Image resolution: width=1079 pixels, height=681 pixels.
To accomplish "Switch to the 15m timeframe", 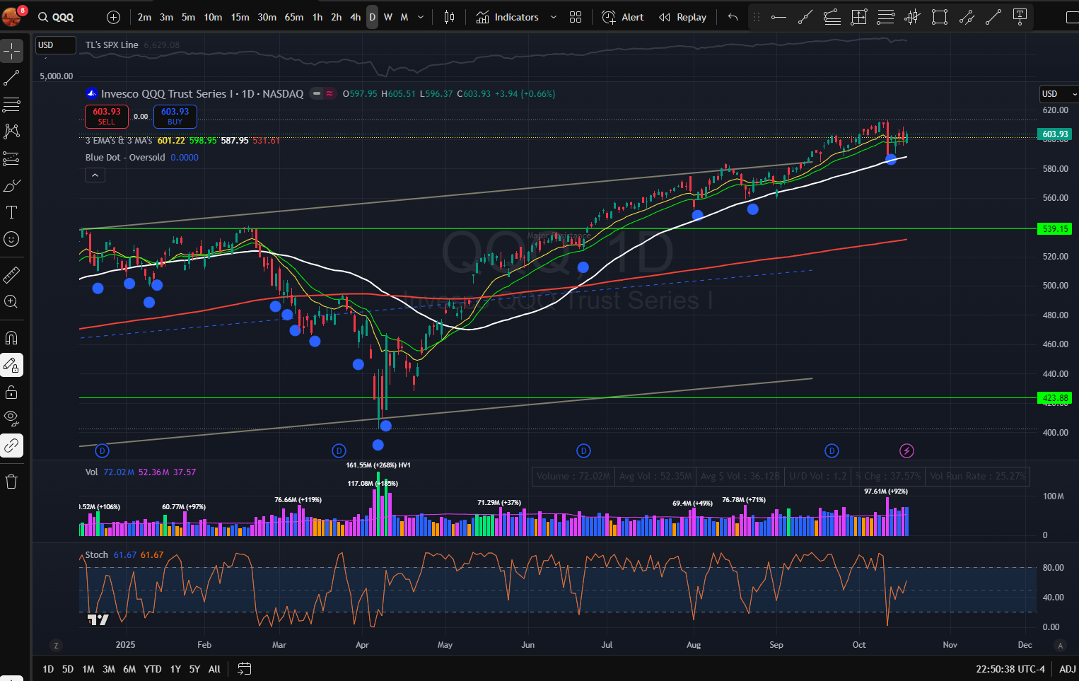I will point(240,17).
